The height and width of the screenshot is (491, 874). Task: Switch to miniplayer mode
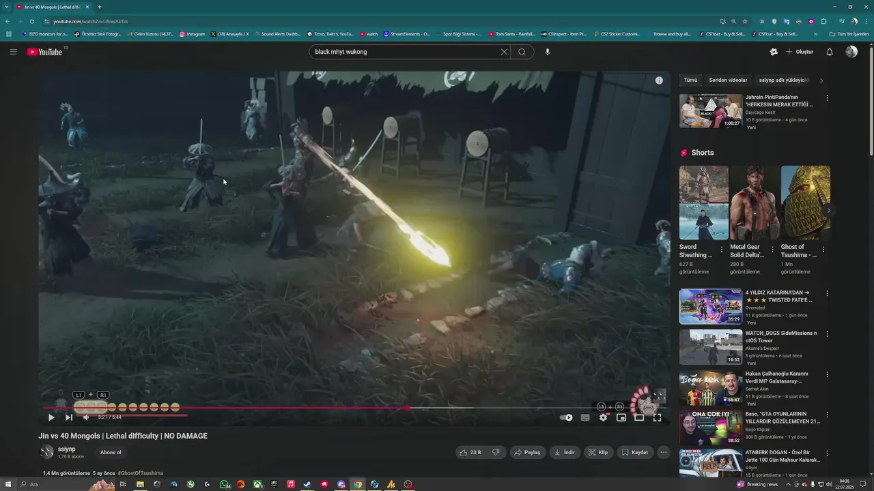pos(621,417)
